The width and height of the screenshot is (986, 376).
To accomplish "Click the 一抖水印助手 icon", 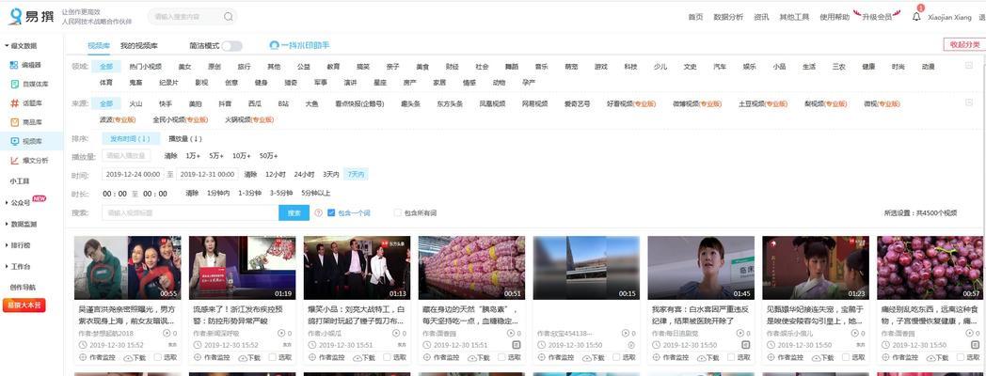I will click(274, 45).
